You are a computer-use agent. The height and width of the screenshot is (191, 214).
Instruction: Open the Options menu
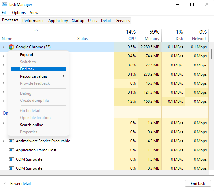click(x=19, y=13)
